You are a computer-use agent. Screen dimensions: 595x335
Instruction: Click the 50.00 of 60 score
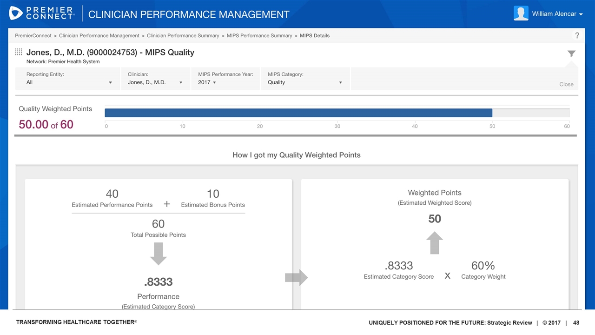[x=46, y=124]
